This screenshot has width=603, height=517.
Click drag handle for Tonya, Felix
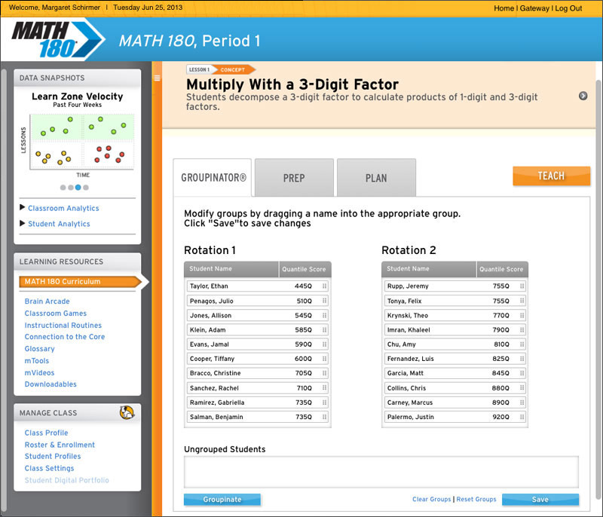(x=522, y=301)
